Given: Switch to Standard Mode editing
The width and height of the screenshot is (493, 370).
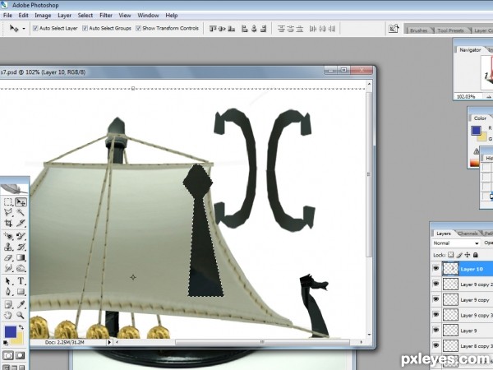Looking at the screenshot, I should point(8,355).
